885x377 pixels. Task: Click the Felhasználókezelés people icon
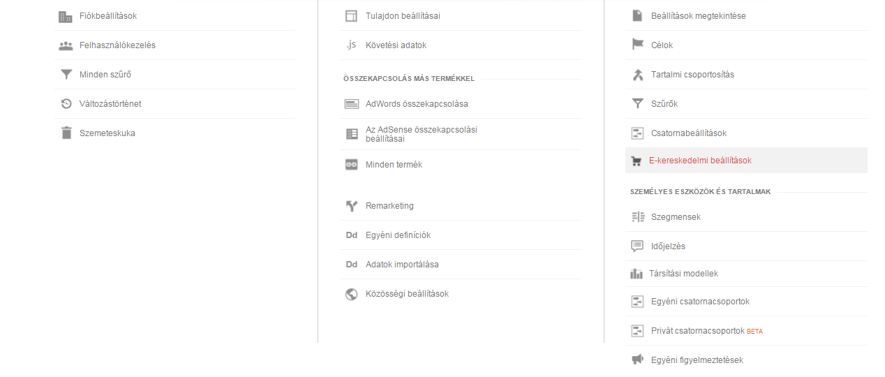coord(66,45)
